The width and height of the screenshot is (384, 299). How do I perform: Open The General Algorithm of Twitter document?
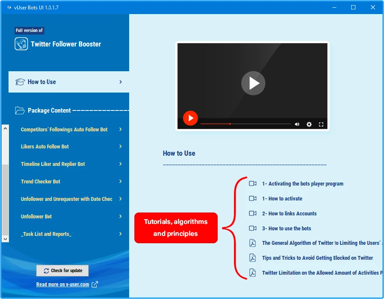[x=322, y=243]
